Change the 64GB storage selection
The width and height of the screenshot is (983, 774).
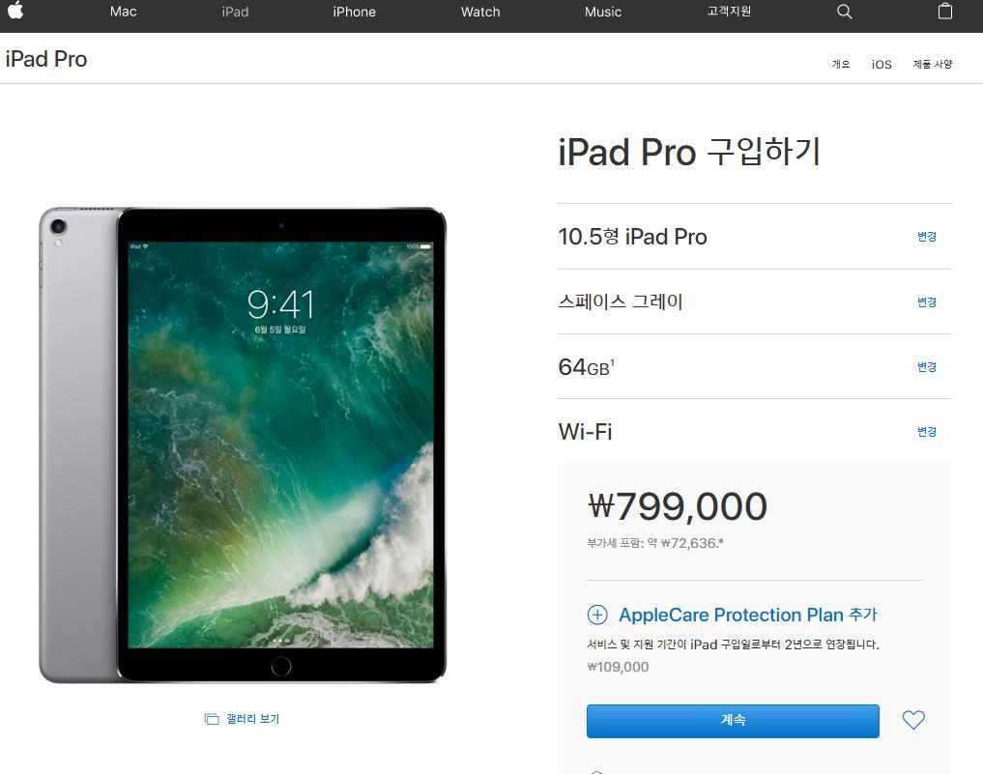[x=927, y=366]
